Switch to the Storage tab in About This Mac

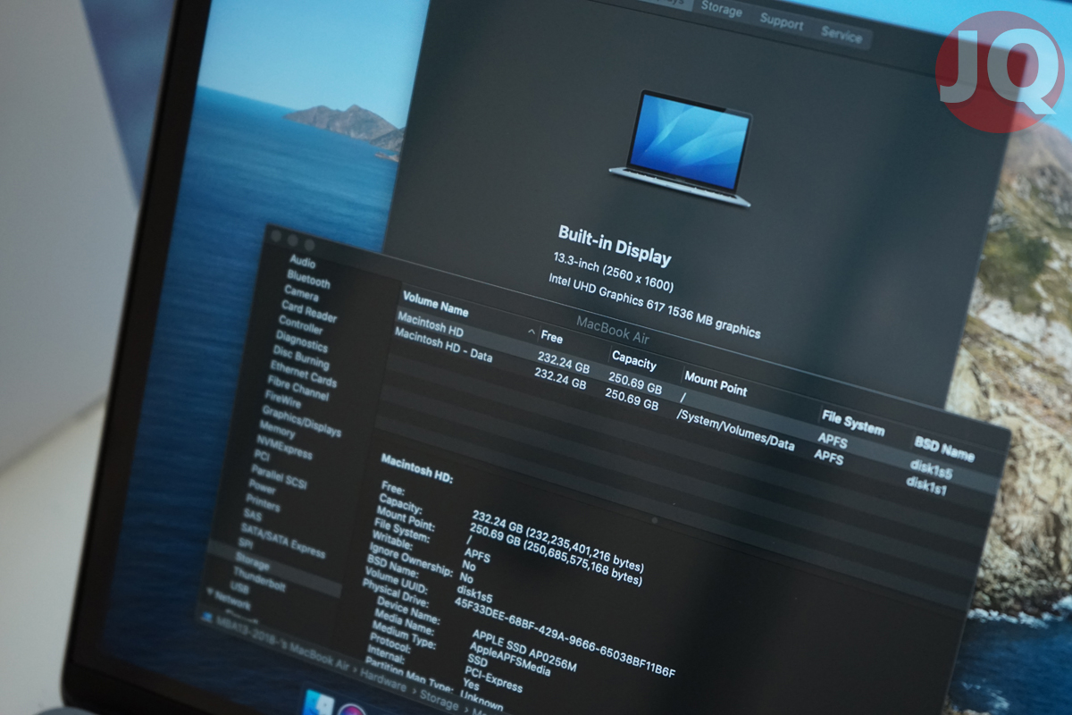(x=720, y=11)
